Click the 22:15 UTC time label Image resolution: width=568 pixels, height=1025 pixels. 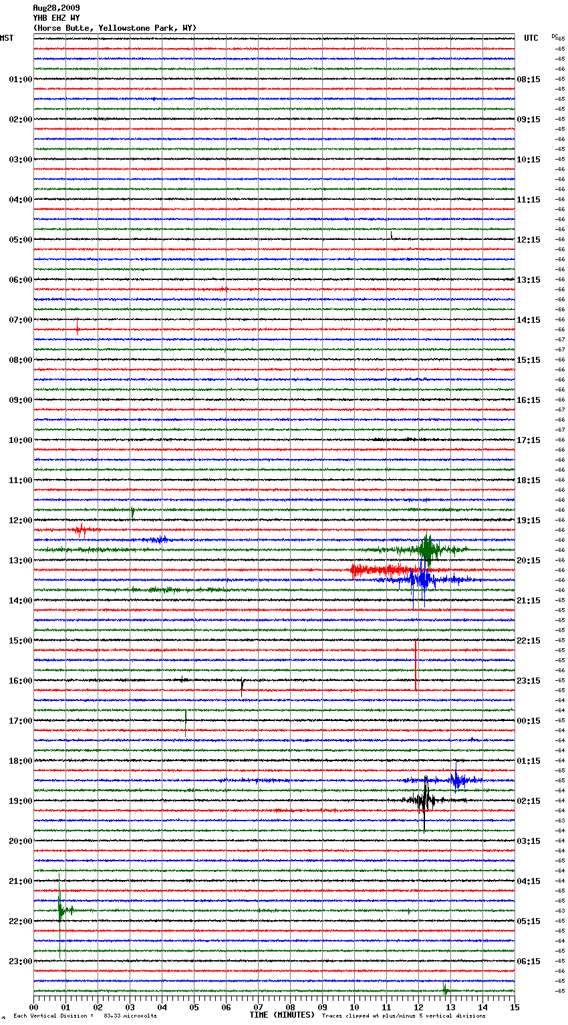[529, 641]
